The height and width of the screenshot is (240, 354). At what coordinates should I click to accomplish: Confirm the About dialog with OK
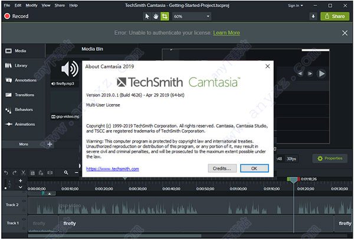[x=254, y=168]
